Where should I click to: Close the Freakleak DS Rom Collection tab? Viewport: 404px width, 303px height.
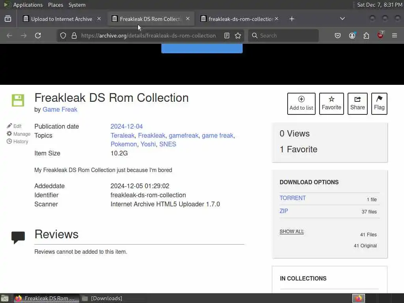coord(188,19)
